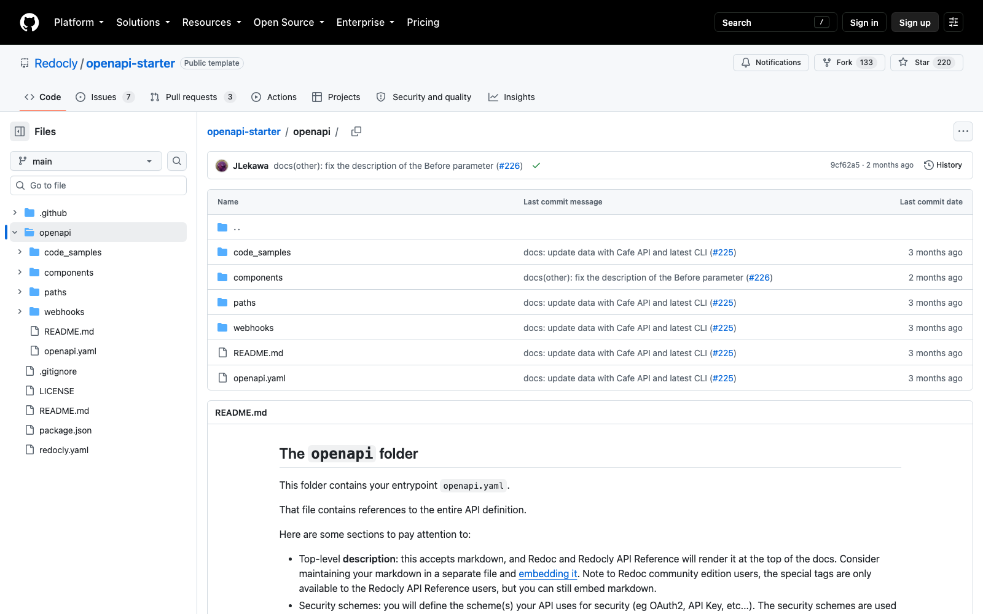Viewport: 983px width, 614px height.
Task: View the commit status check mark
Action: (536, 166)
